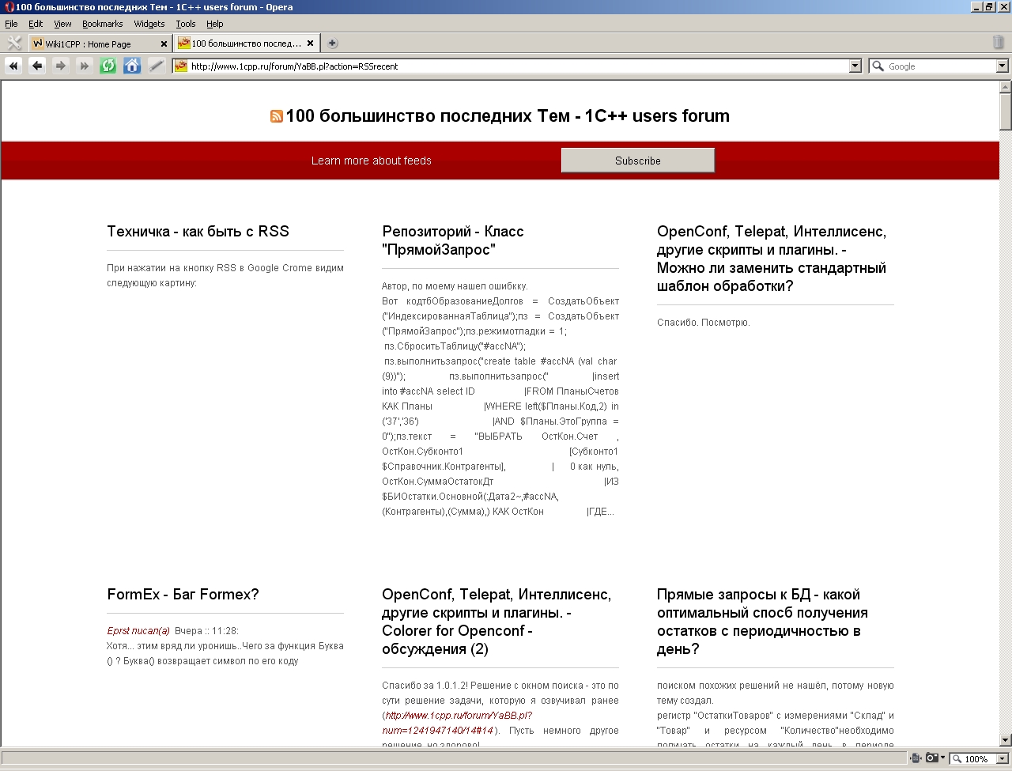
Task: Open the Google search engine dropdown
Action: click(x=1002, y=66)
